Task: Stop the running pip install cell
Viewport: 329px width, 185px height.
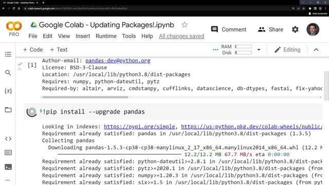Action: click(x=32, y=112)
